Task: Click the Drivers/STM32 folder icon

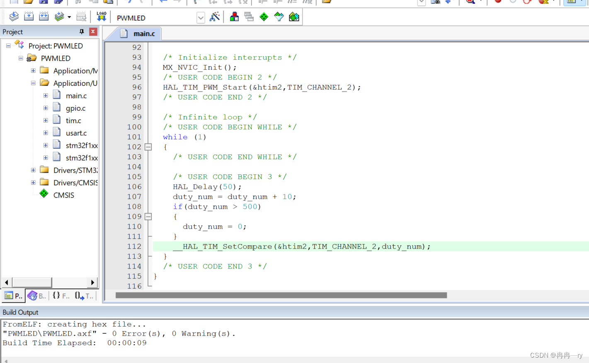Action: coord(44,169)
